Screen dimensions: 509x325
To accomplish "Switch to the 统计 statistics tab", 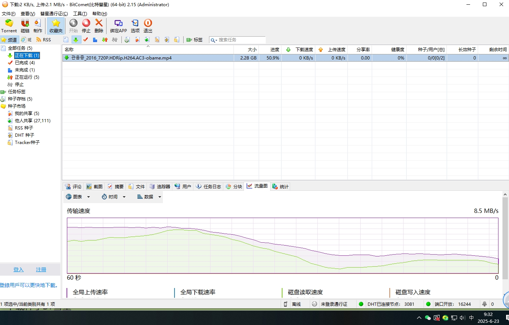I will 280,186.
